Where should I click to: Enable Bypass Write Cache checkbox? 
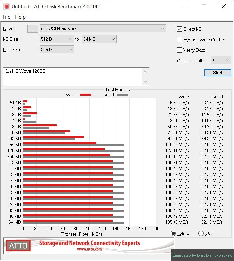180,40
